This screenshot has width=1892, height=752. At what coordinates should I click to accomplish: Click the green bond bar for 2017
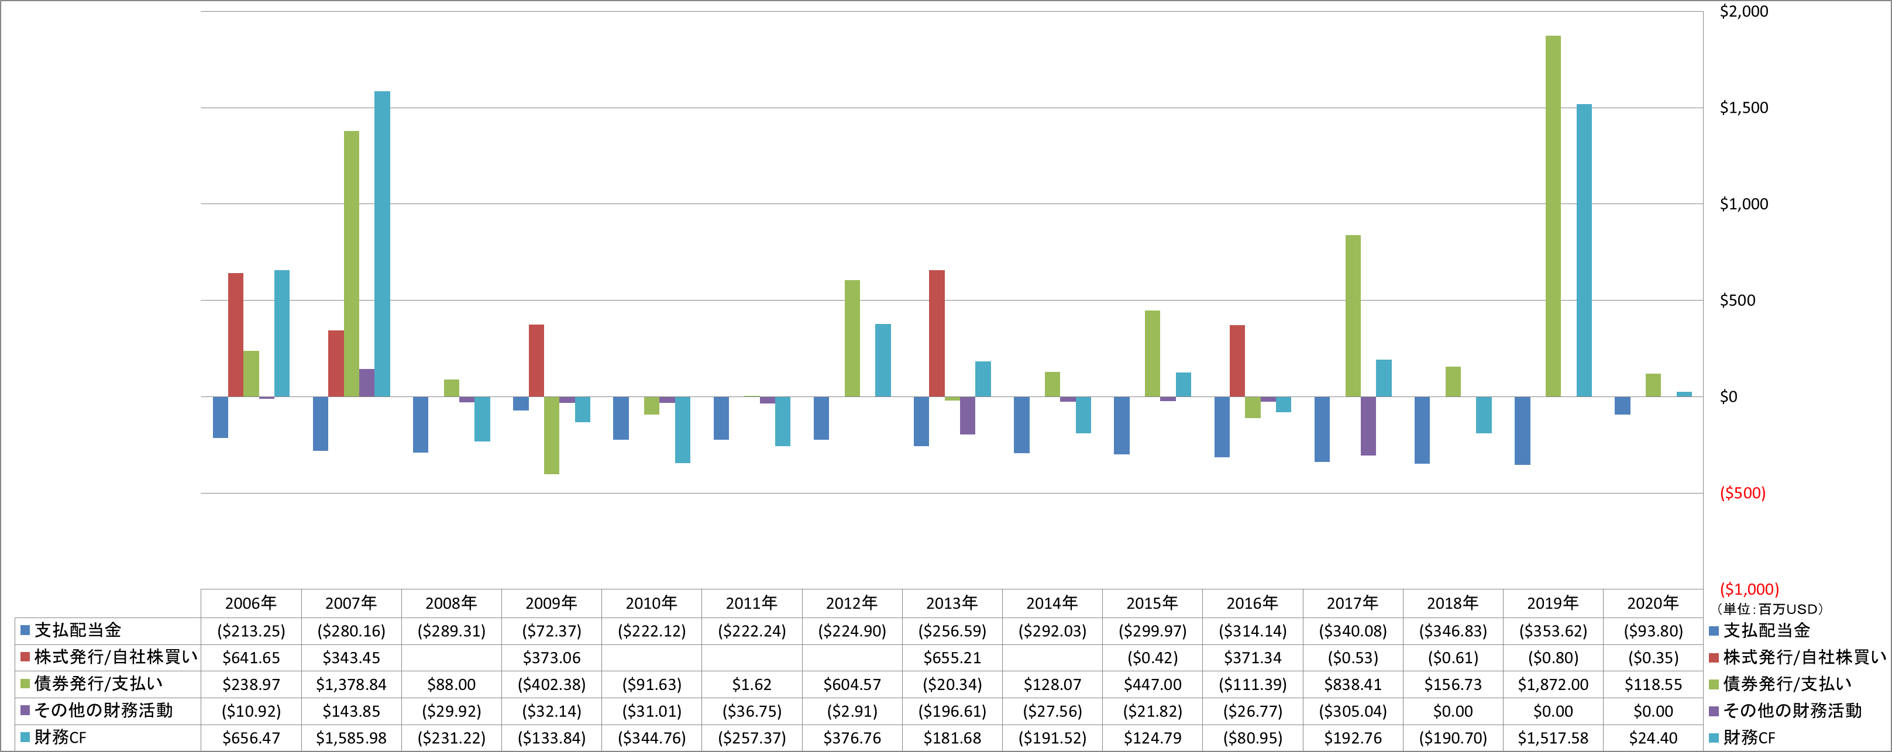(x=1353, y=316)
